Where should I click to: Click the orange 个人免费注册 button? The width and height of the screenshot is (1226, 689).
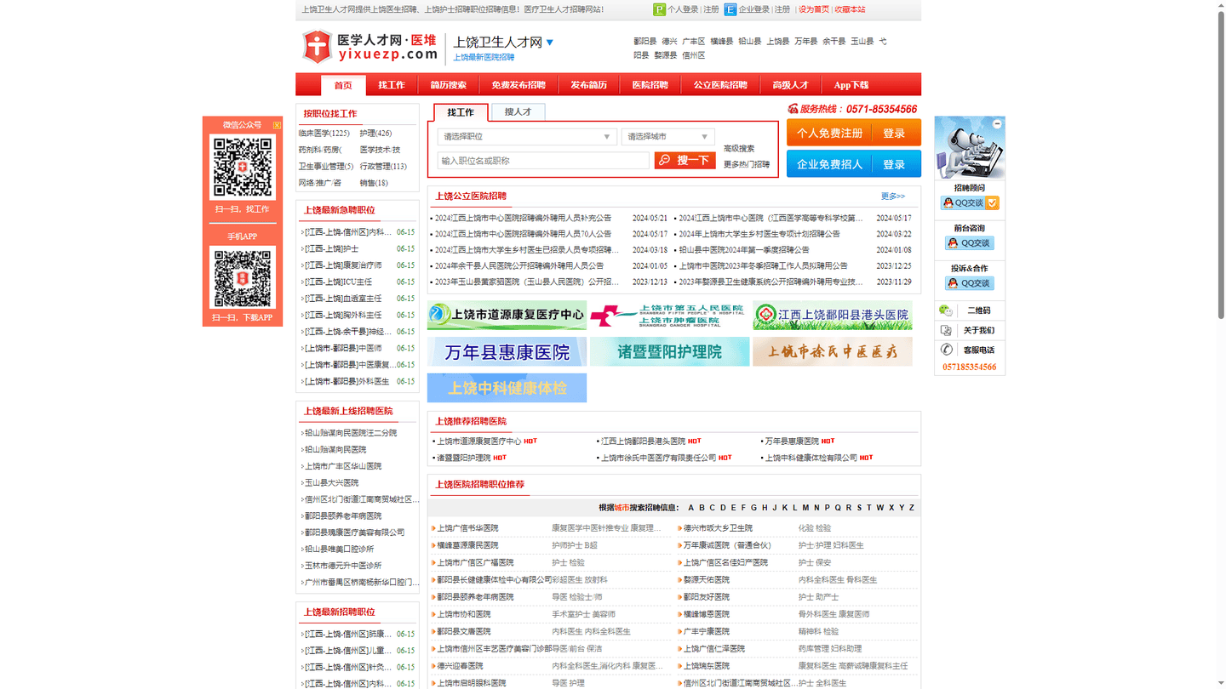pyautogui.click(x=830, y=134)
